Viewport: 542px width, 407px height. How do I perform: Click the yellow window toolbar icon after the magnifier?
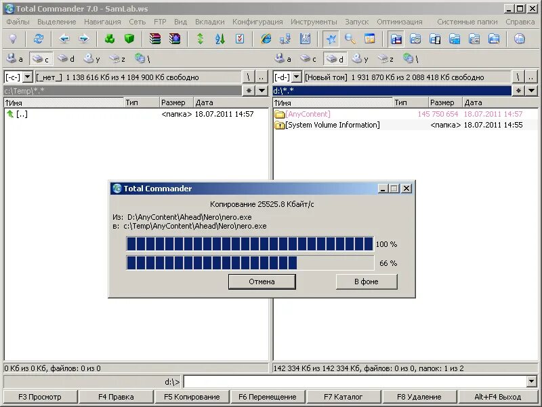click(369, 39)
